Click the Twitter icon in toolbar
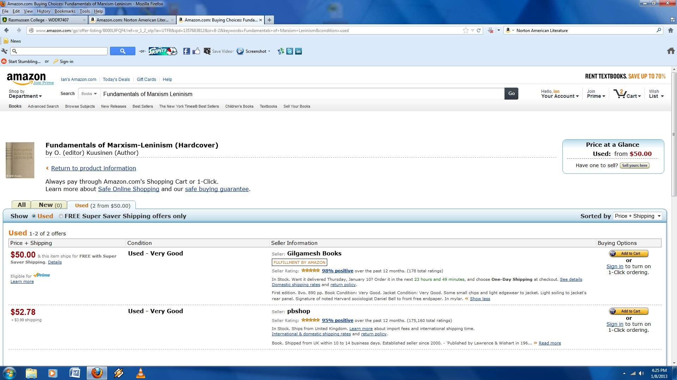This screenshot has width=677, height=380. [289, 51]
